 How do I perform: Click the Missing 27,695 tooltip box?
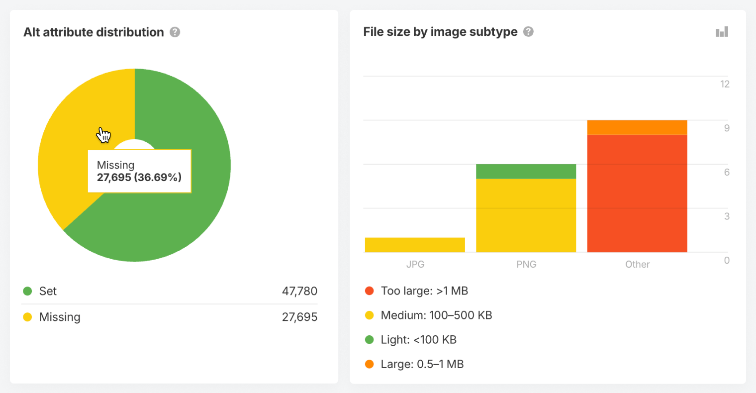139,171
